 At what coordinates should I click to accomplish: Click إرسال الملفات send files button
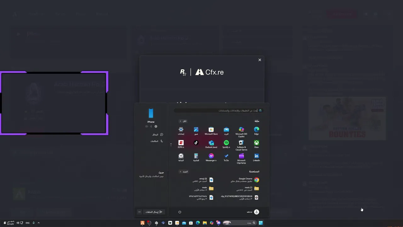pos(154,212)
